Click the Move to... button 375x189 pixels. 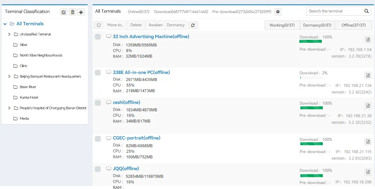pos(115,25)
